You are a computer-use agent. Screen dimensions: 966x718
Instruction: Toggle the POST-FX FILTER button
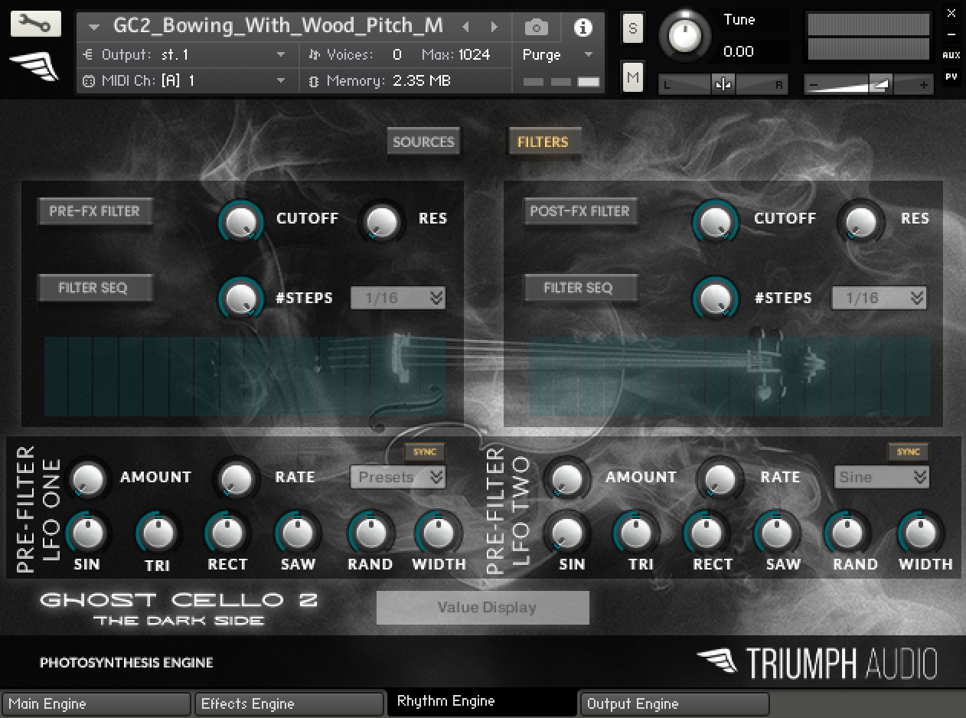pos(579,211)
